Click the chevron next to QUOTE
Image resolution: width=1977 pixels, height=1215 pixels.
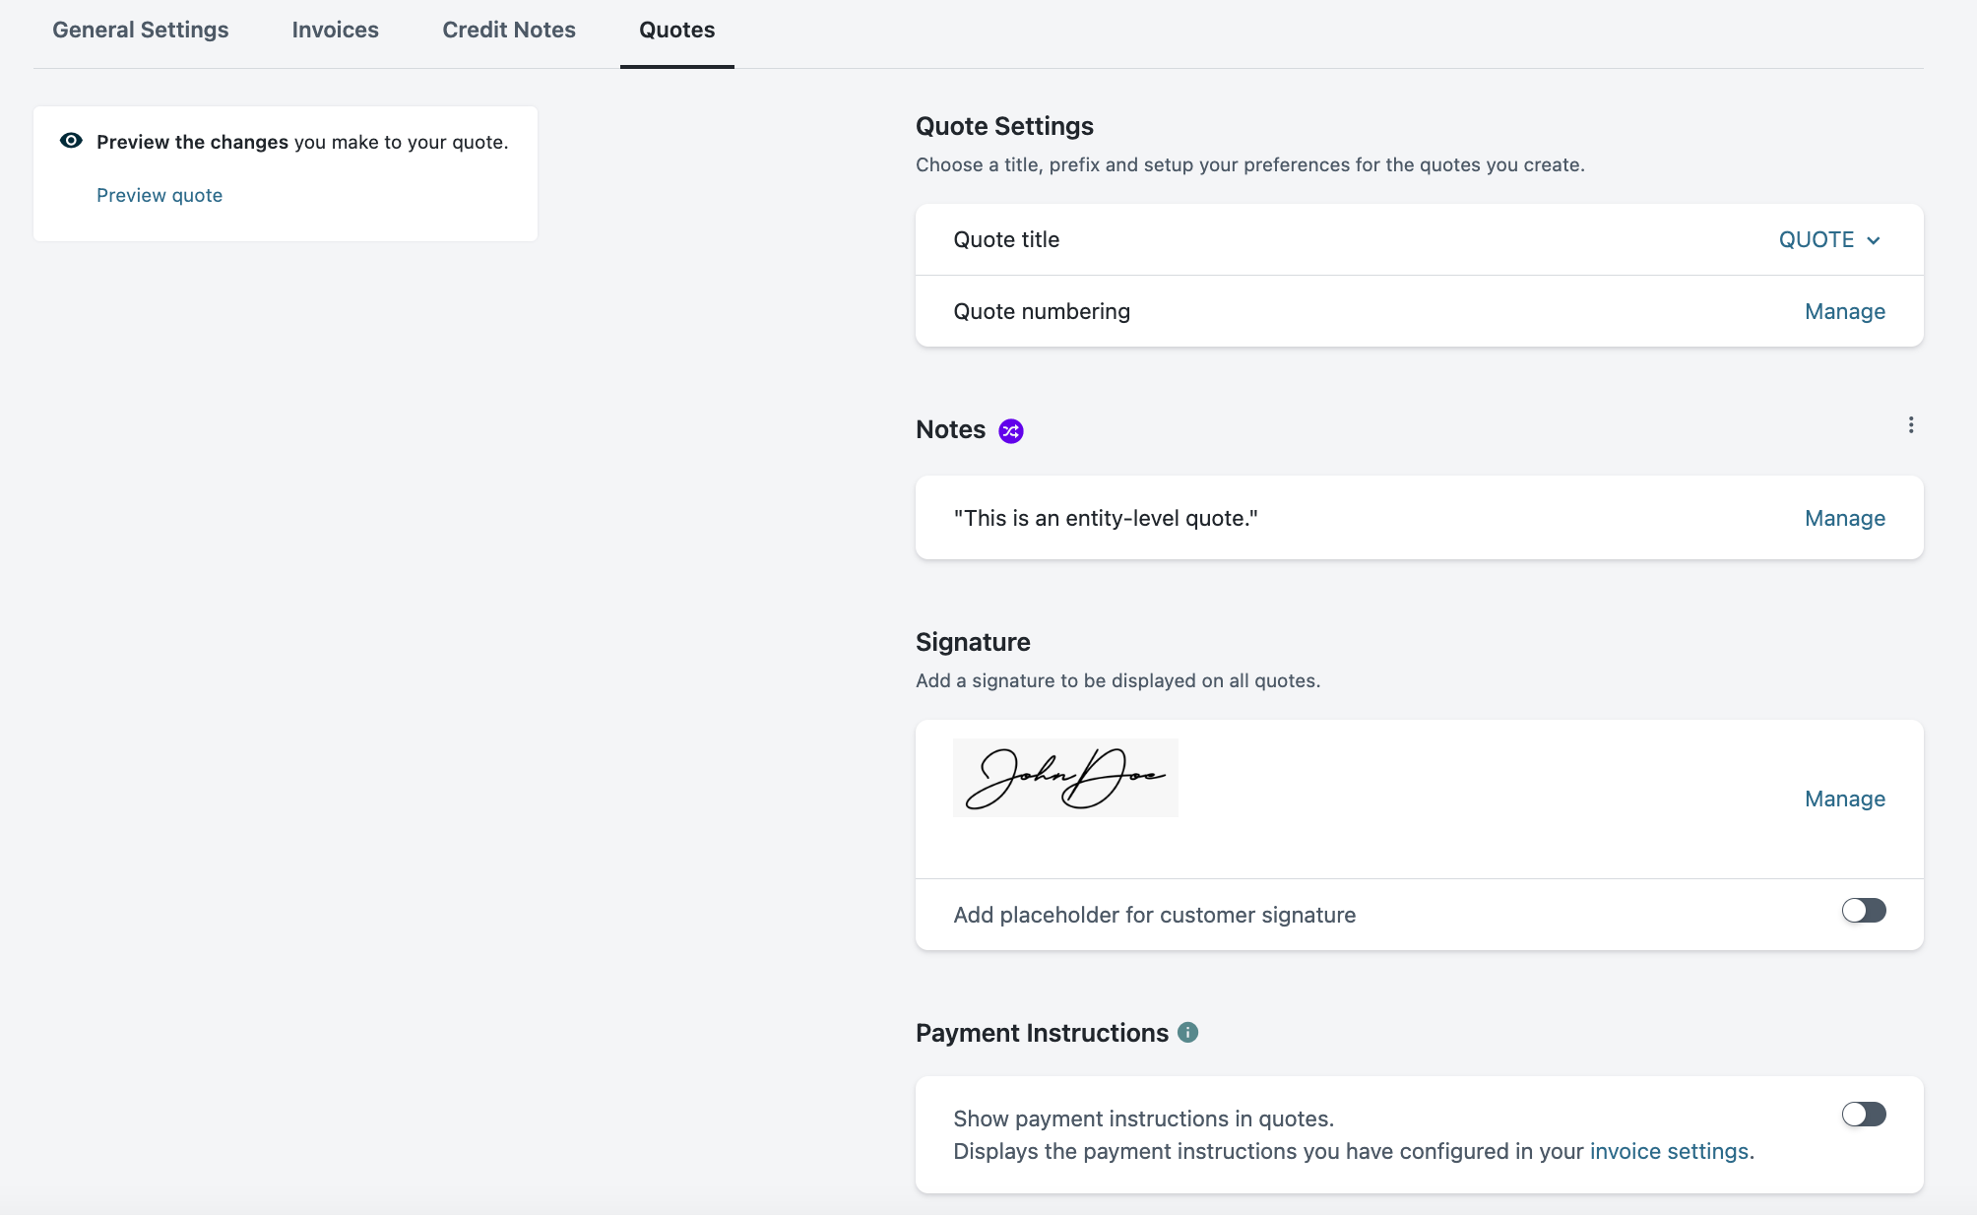(x=1874, y=241)
